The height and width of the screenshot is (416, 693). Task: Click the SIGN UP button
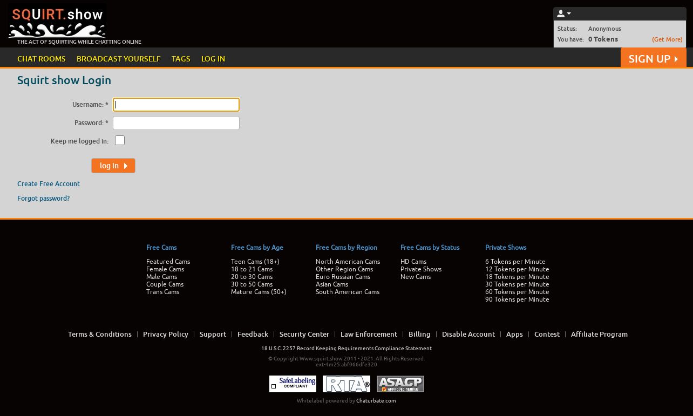pos(654,58)
